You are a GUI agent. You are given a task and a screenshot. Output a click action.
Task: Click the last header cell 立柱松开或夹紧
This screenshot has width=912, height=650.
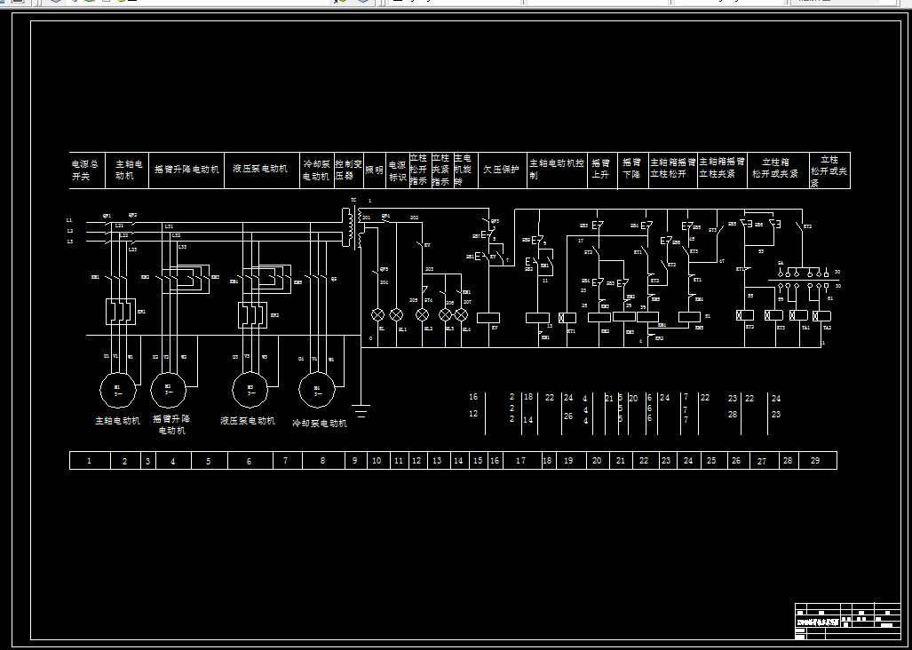pos(830,170)
